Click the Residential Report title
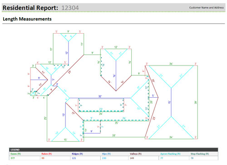The height and width of the screenshot is (165, 227). [30, 8]
